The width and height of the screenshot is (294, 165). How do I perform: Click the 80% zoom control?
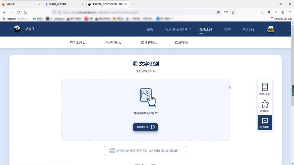pos(226,12)
